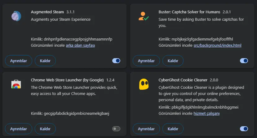257x138 pixels.
Task: Open Ayrıntılar for Augmented Steam
Action: (19, 61)
